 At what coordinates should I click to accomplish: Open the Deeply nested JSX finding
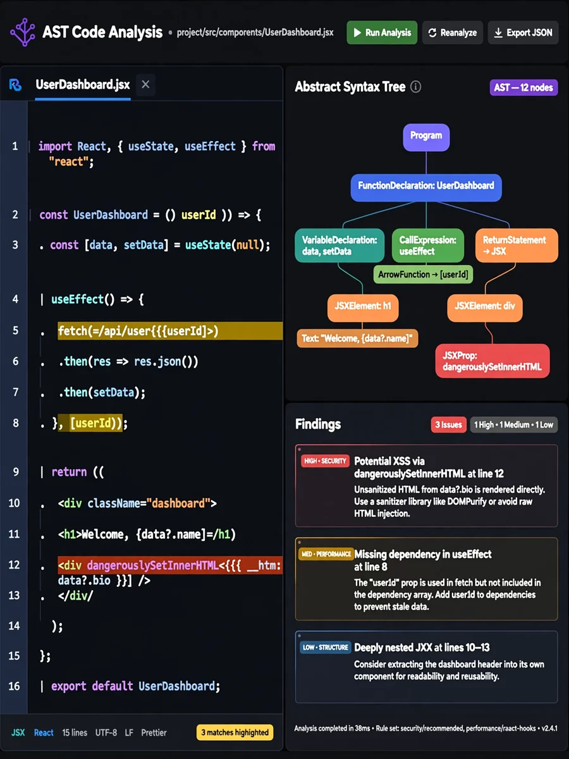pyautogui.click(x=427, y=667)
